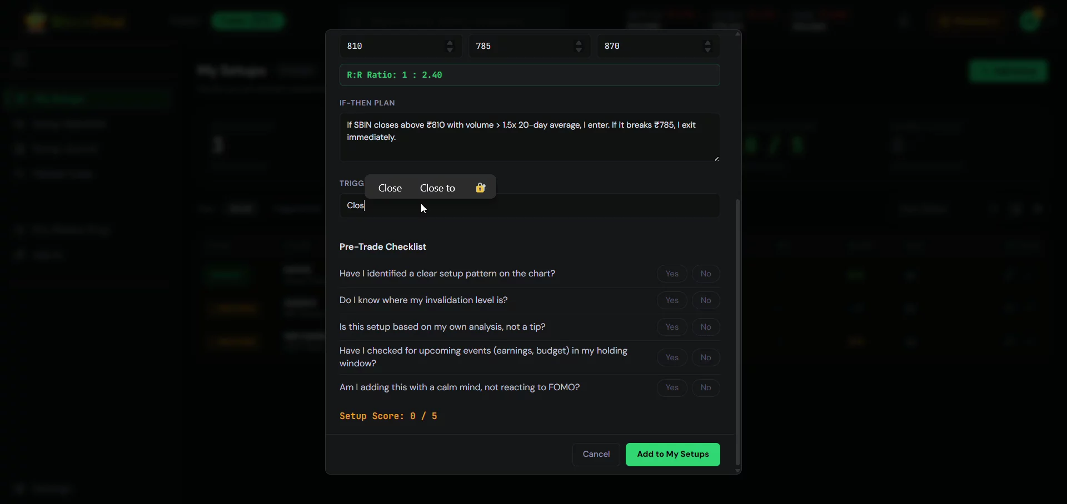
Task: Click the target field showing 870
Action: point(658,46)
